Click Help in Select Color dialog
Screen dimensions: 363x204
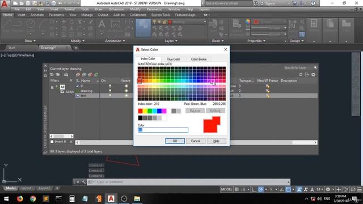[x=216, y=141]
